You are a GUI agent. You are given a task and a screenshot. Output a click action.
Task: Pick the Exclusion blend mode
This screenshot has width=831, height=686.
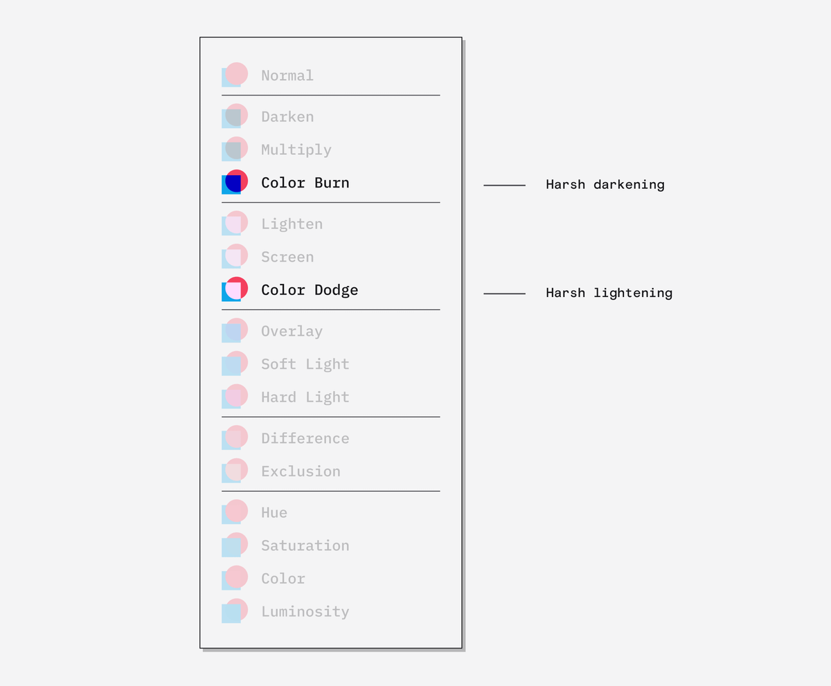pos(301,471)
